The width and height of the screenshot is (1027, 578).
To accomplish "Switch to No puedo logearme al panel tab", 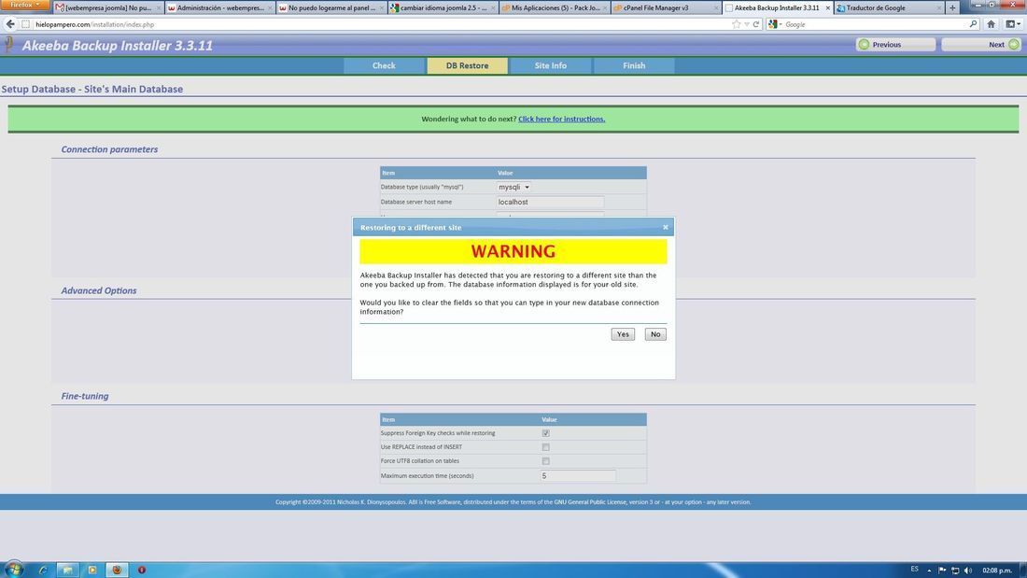I will [x=331, y=7].
